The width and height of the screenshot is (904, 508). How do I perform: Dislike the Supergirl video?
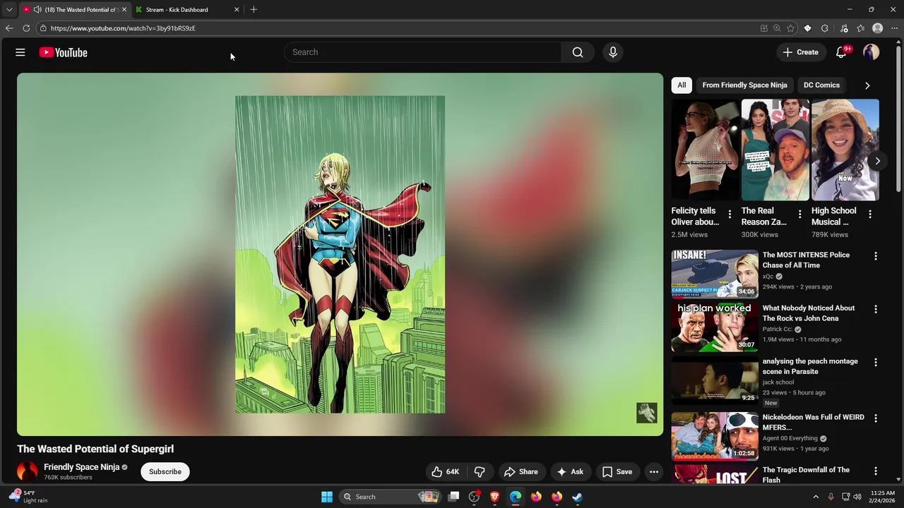pos(480,471)
